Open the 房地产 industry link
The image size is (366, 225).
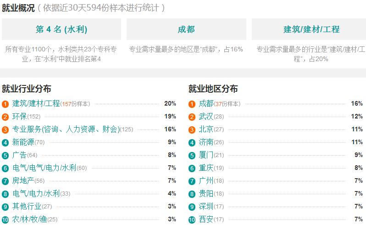click(23, 180)
